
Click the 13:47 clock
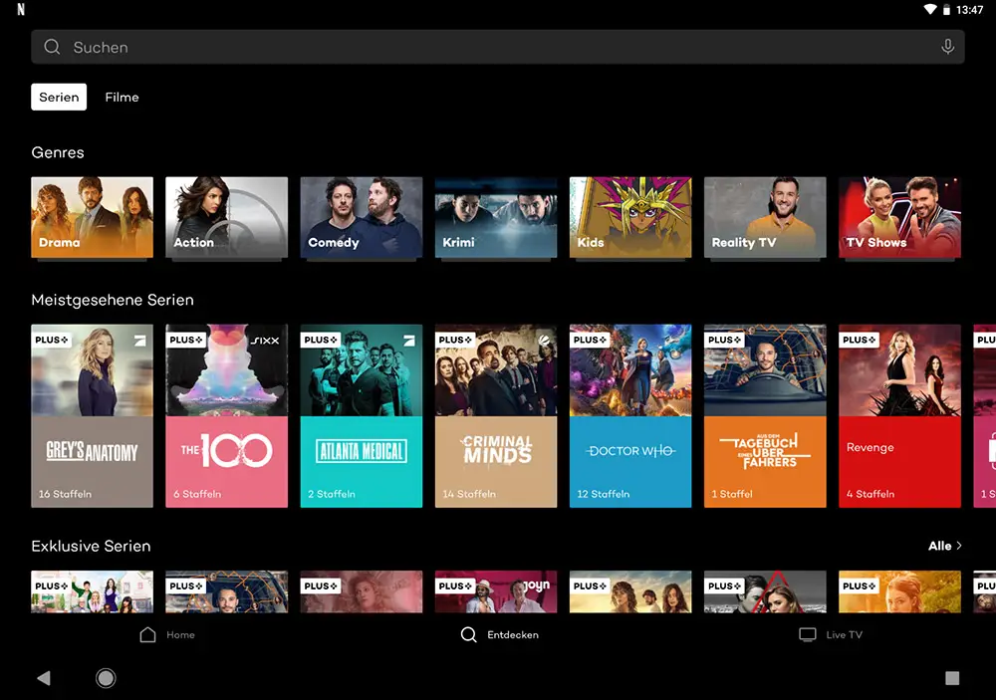pyautogui.click(x=969, y=10)
